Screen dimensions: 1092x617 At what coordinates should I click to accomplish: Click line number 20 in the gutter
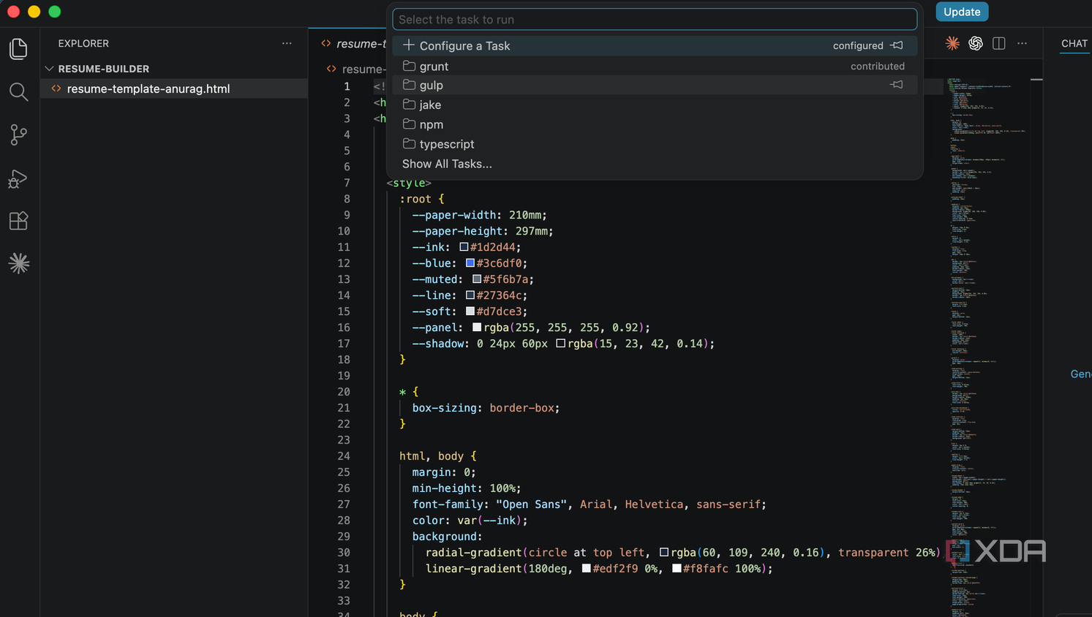point(344,392)
